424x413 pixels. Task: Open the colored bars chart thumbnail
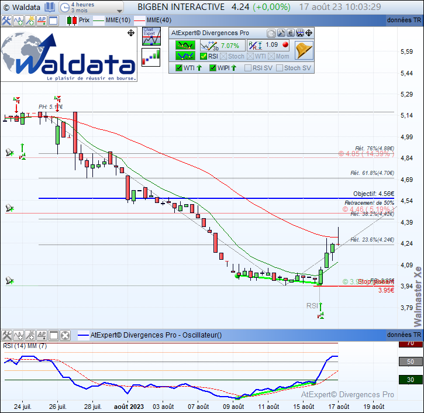pos(151,57)
